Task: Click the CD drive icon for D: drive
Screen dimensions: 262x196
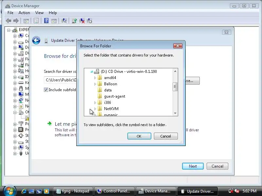Action: 97,71
